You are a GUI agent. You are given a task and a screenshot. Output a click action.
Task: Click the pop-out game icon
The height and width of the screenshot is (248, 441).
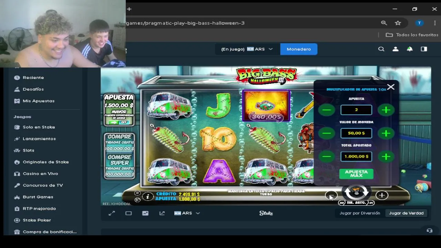(x=162, y=213)
